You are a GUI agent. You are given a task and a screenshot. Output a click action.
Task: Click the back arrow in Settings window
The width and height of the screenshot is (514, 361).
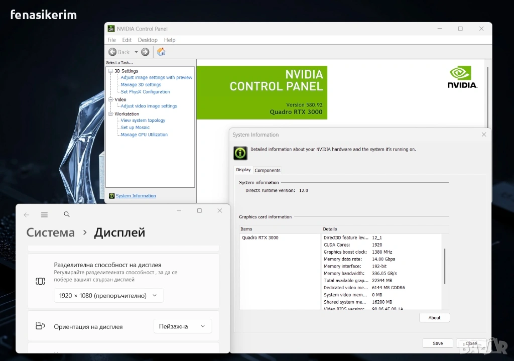point(27,215)
